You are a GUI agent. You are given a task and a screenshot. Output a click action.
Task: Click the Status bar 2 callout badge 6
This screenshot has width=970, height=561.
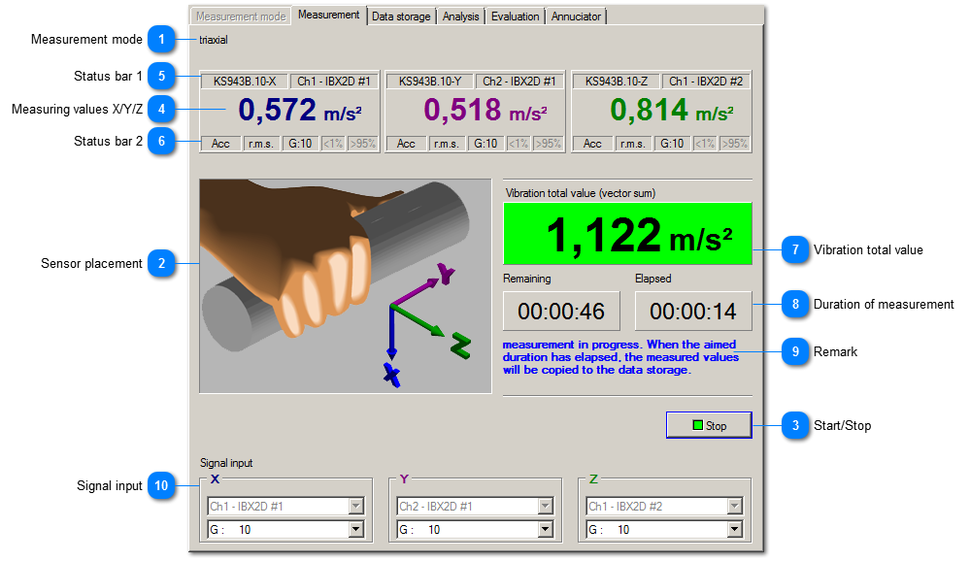tap(161, 141)
